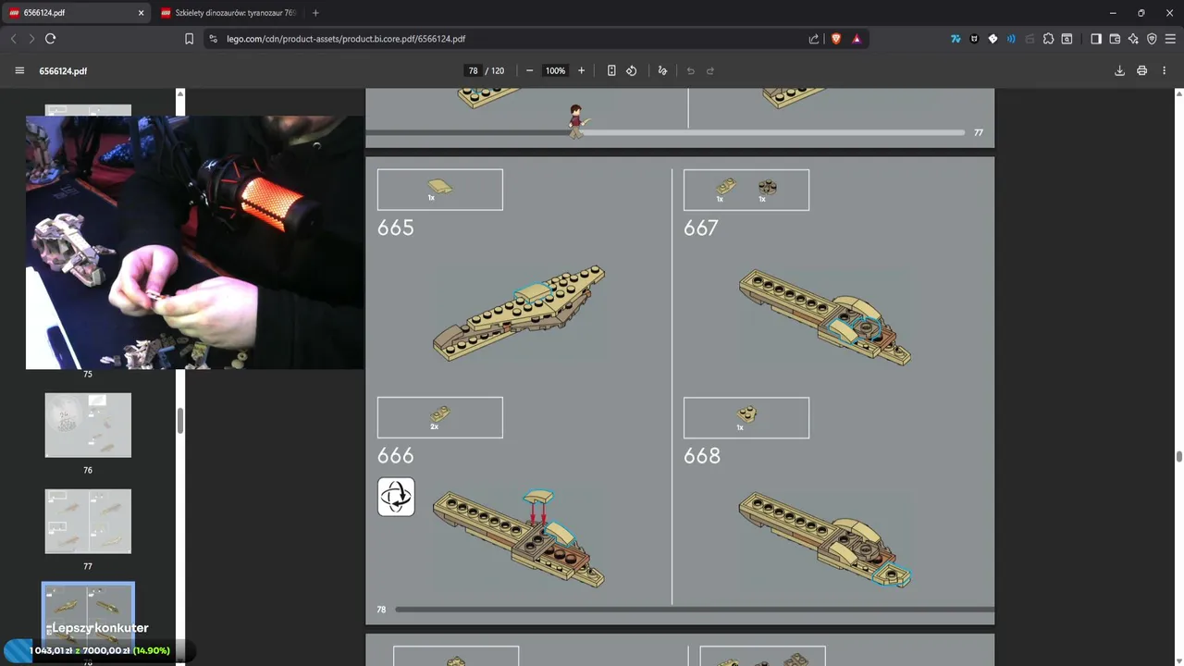Image resolution: width=1184 pixels, height=666 pixels.
Task: Click the PDF undo arrow
Action: click(690, 70)
